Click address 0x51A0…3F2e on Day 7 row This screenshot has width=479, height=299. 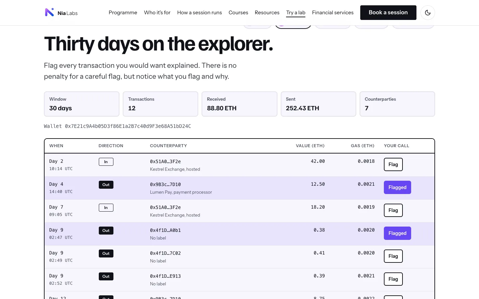165,207
